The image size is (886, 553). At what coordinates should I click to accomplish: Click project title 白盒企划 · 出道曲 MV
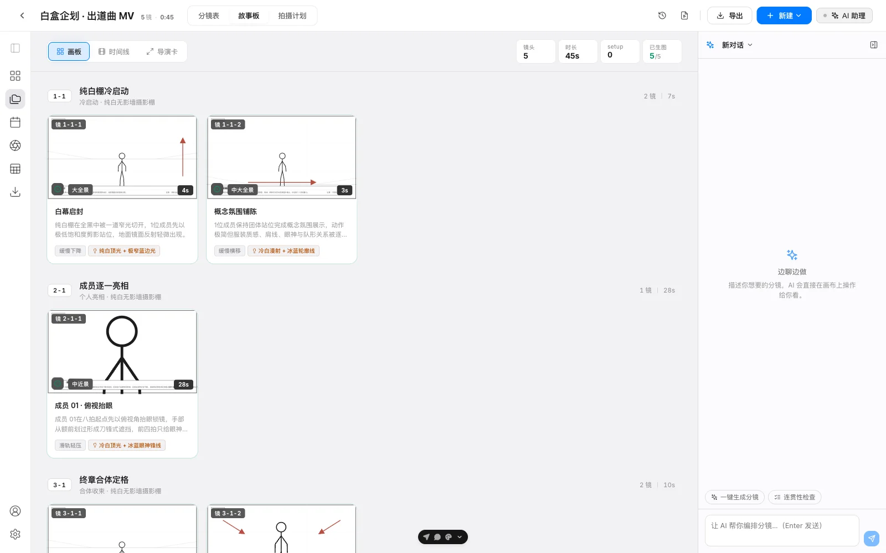(x=87, y=16)
